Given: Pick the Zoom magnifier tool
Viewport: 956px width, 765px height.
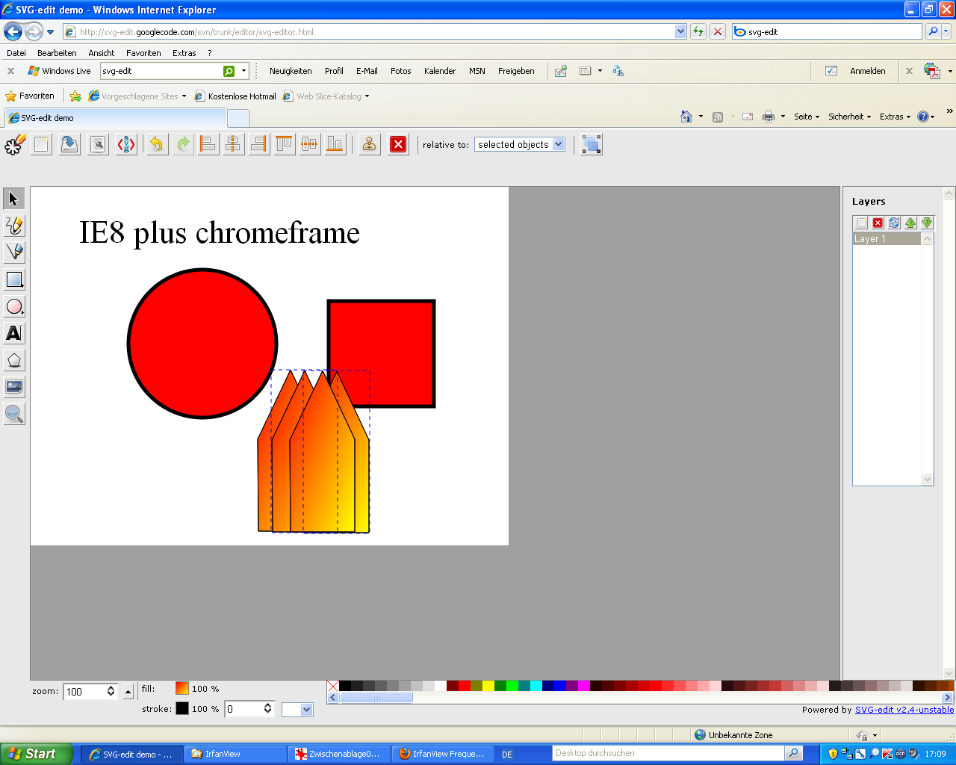Looking at the screenshot, I should click(14, 414).
